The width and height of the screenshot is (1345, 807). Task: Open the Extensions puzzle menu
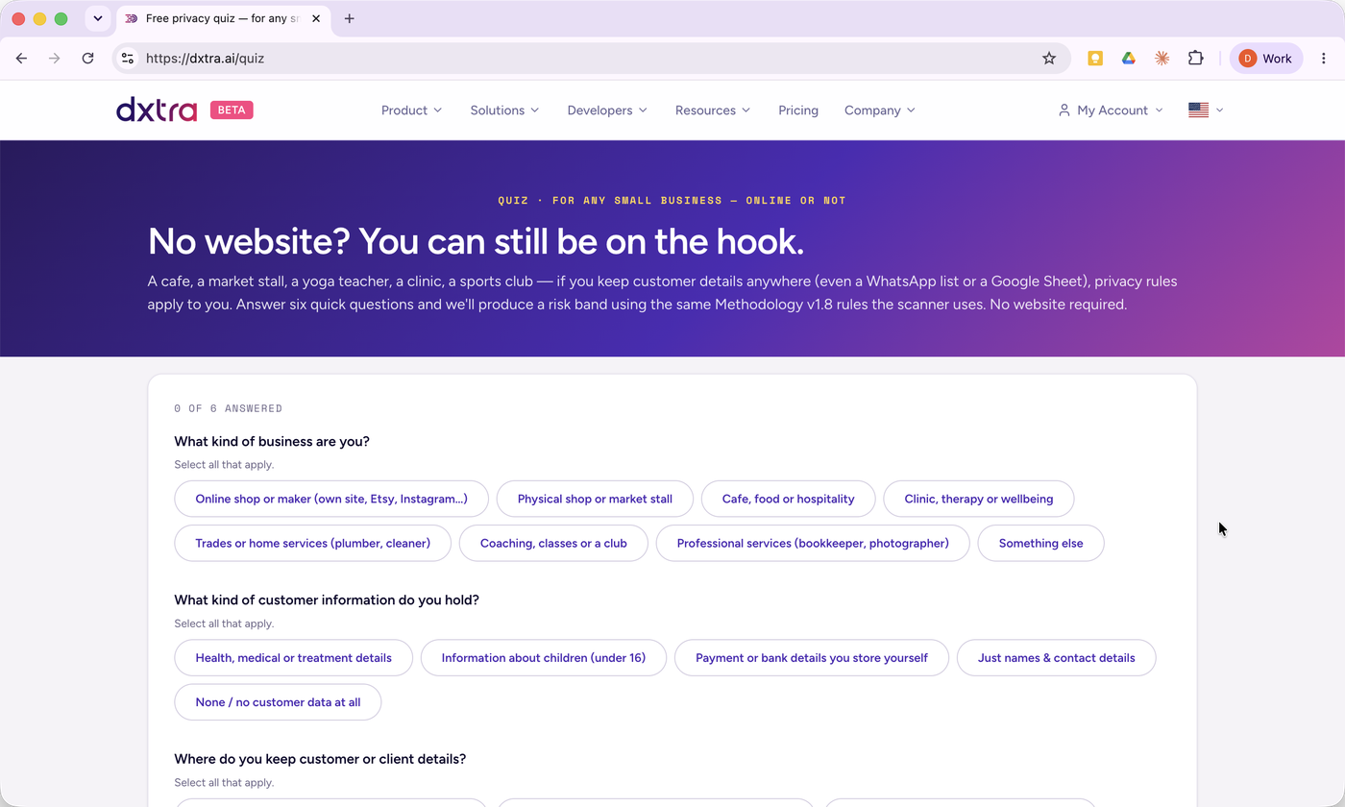click(1196, 59)
